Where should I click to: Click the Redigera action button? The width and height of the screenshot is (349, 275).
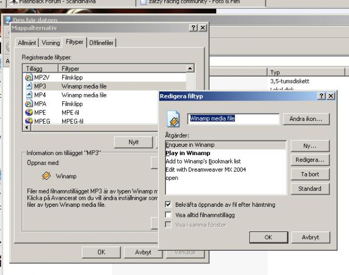309,160
